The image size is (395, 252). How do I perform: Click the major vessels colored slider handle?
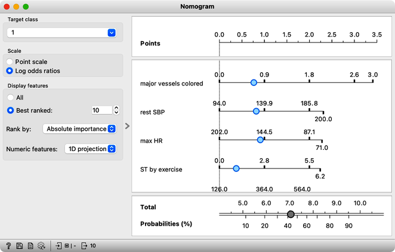tap(254, 82)
